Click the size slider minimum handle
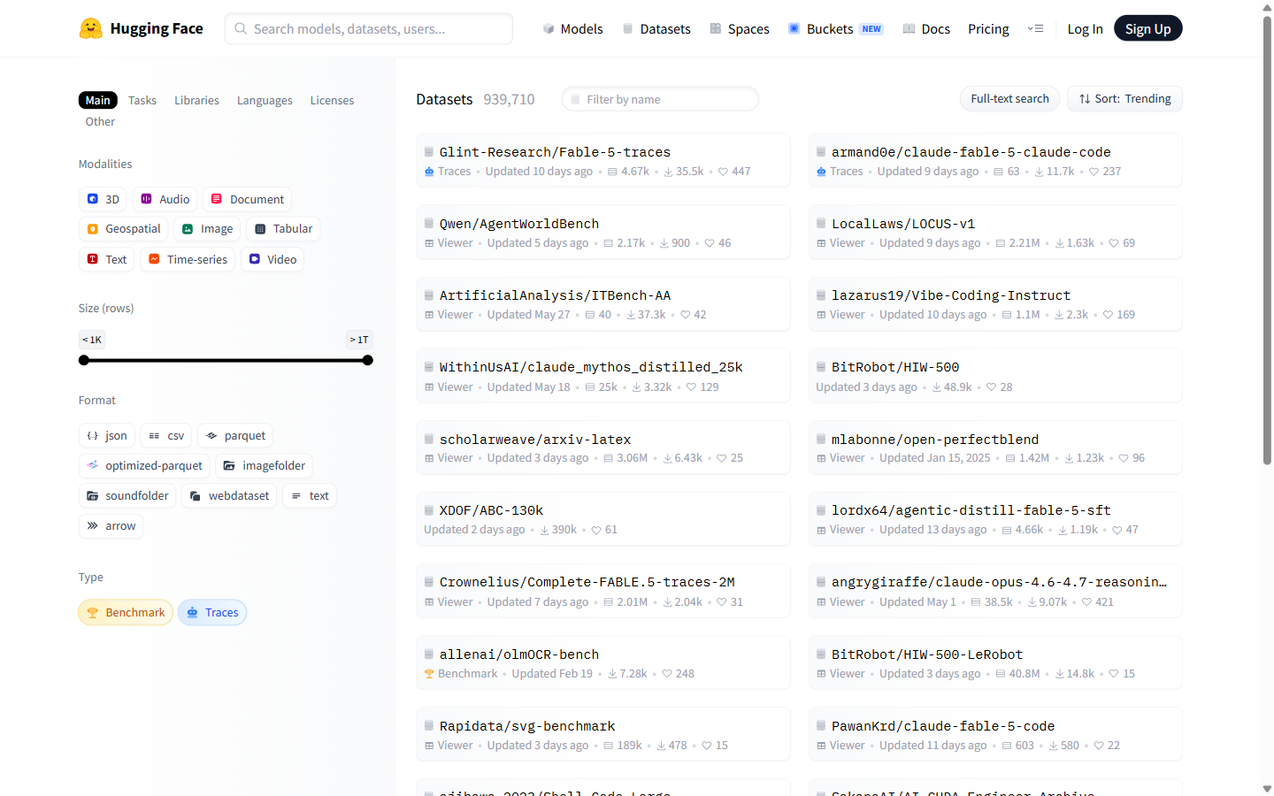This screenshot has width=1274, height=796. pos(84,360)
